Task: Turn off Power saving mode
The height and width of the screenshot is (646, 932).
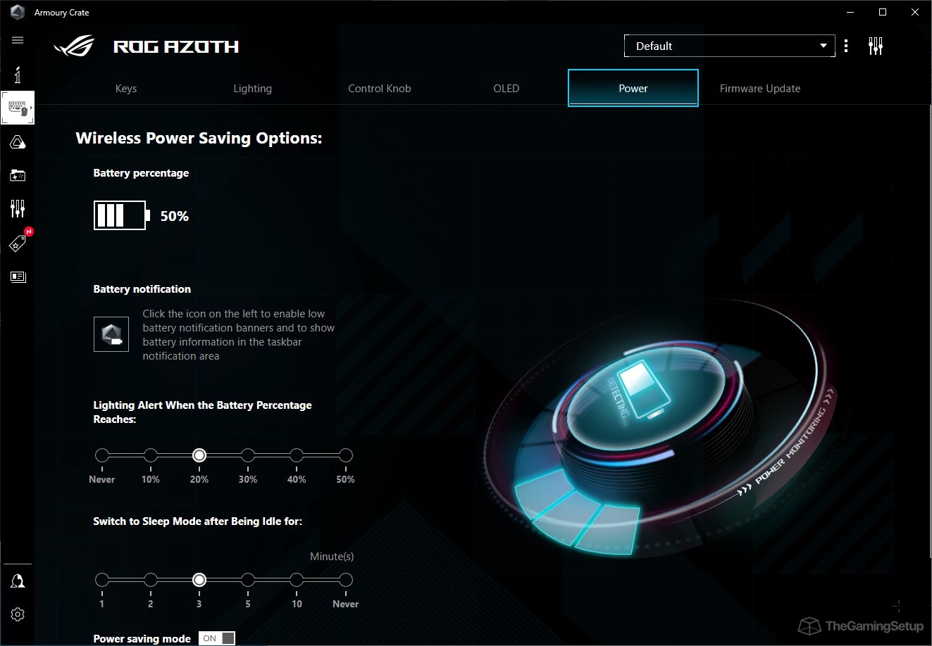Action: pyautogui.click(x=216, y=638)
